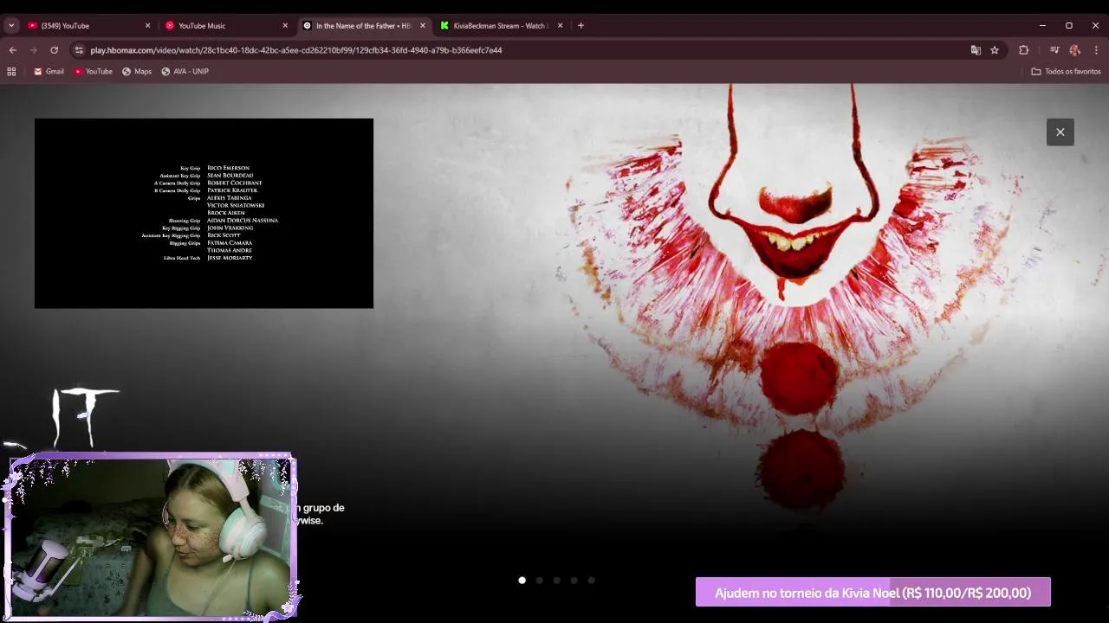The image size is (1109, 623).
Task: Select the second carousel dot
Action: (x=539, y=581)
